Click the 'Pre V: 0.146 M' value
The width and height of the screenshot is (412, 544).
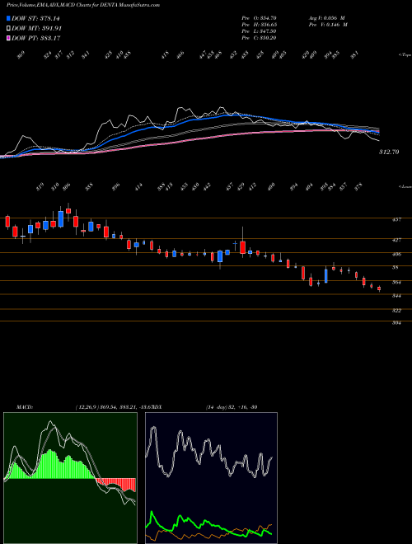pyautogui.click(x=328, y=25)
